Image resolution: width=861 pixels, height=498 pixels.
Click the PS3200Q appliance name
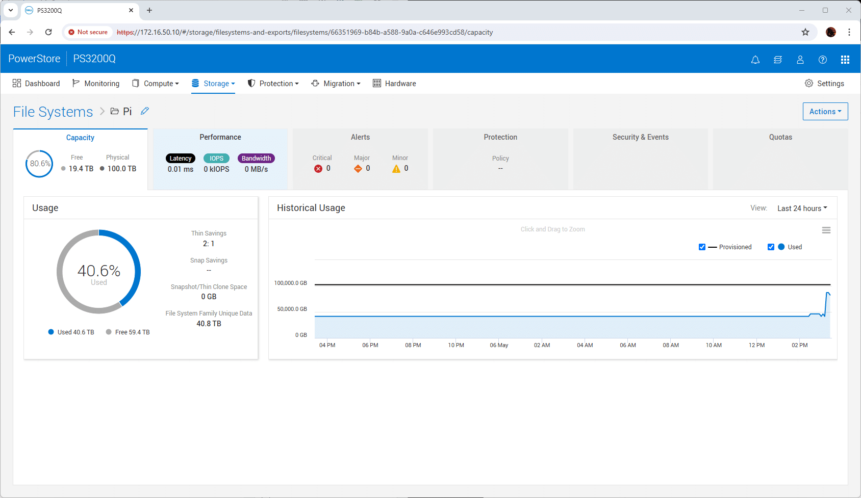[94, 59]
